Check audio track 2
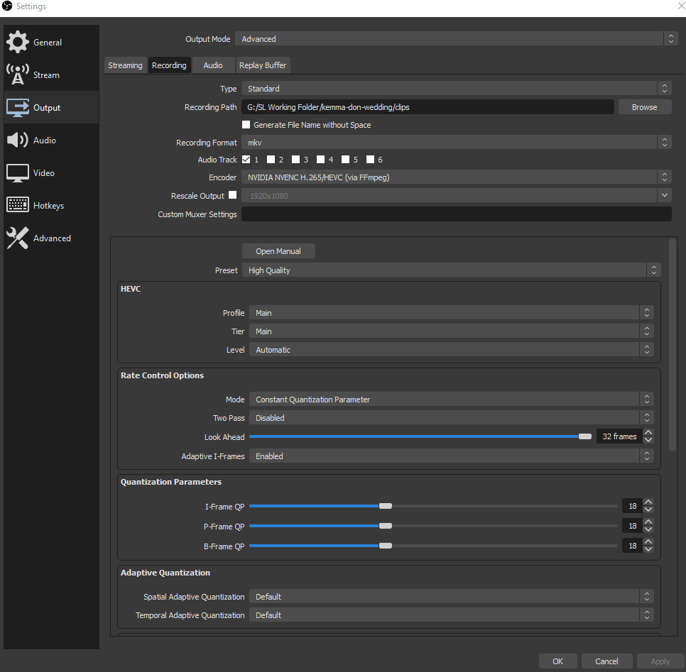 click(271, 159)
